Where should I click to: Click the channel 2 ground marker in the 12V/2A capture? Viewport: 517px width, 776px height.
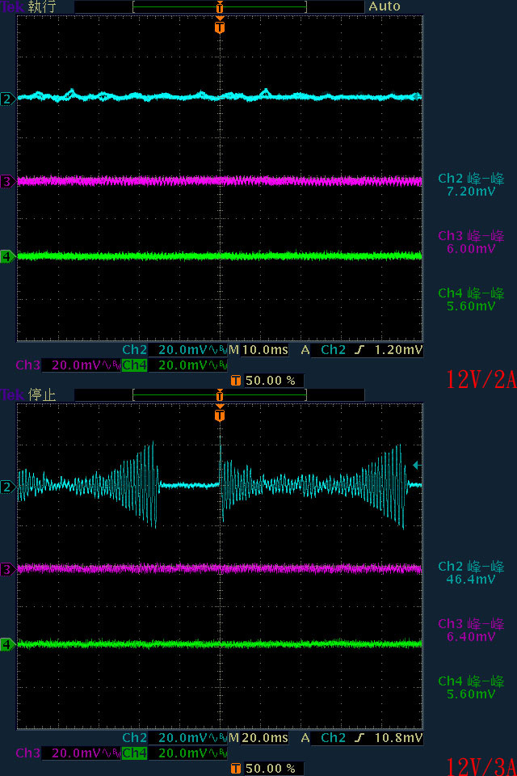[x=7, y=99]
